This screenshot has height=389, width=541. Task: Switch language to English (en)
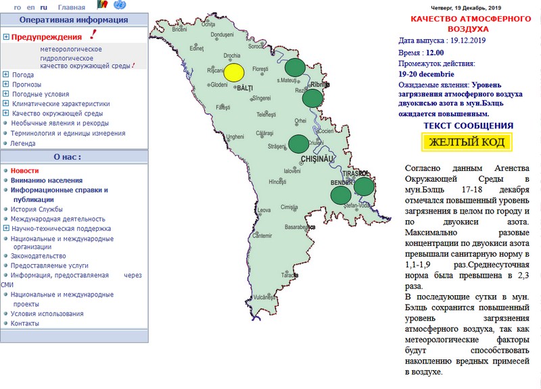[30, 7]
